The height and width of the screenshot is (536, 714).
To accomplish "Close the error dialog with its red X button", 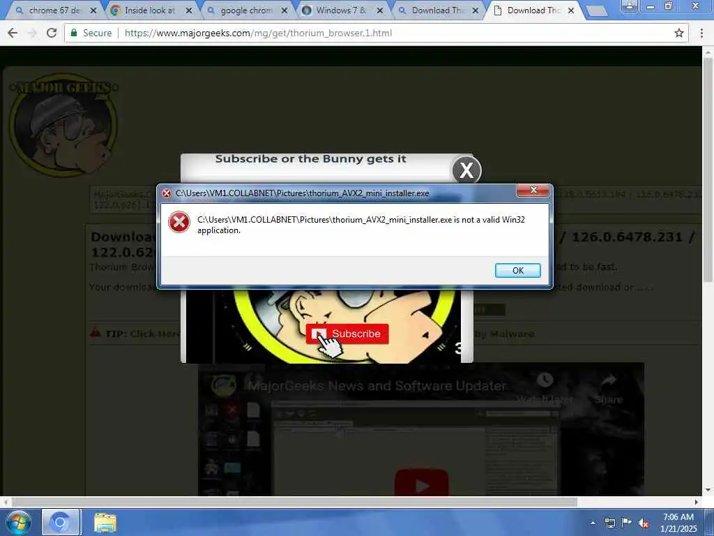I will [x=533, y=190].
